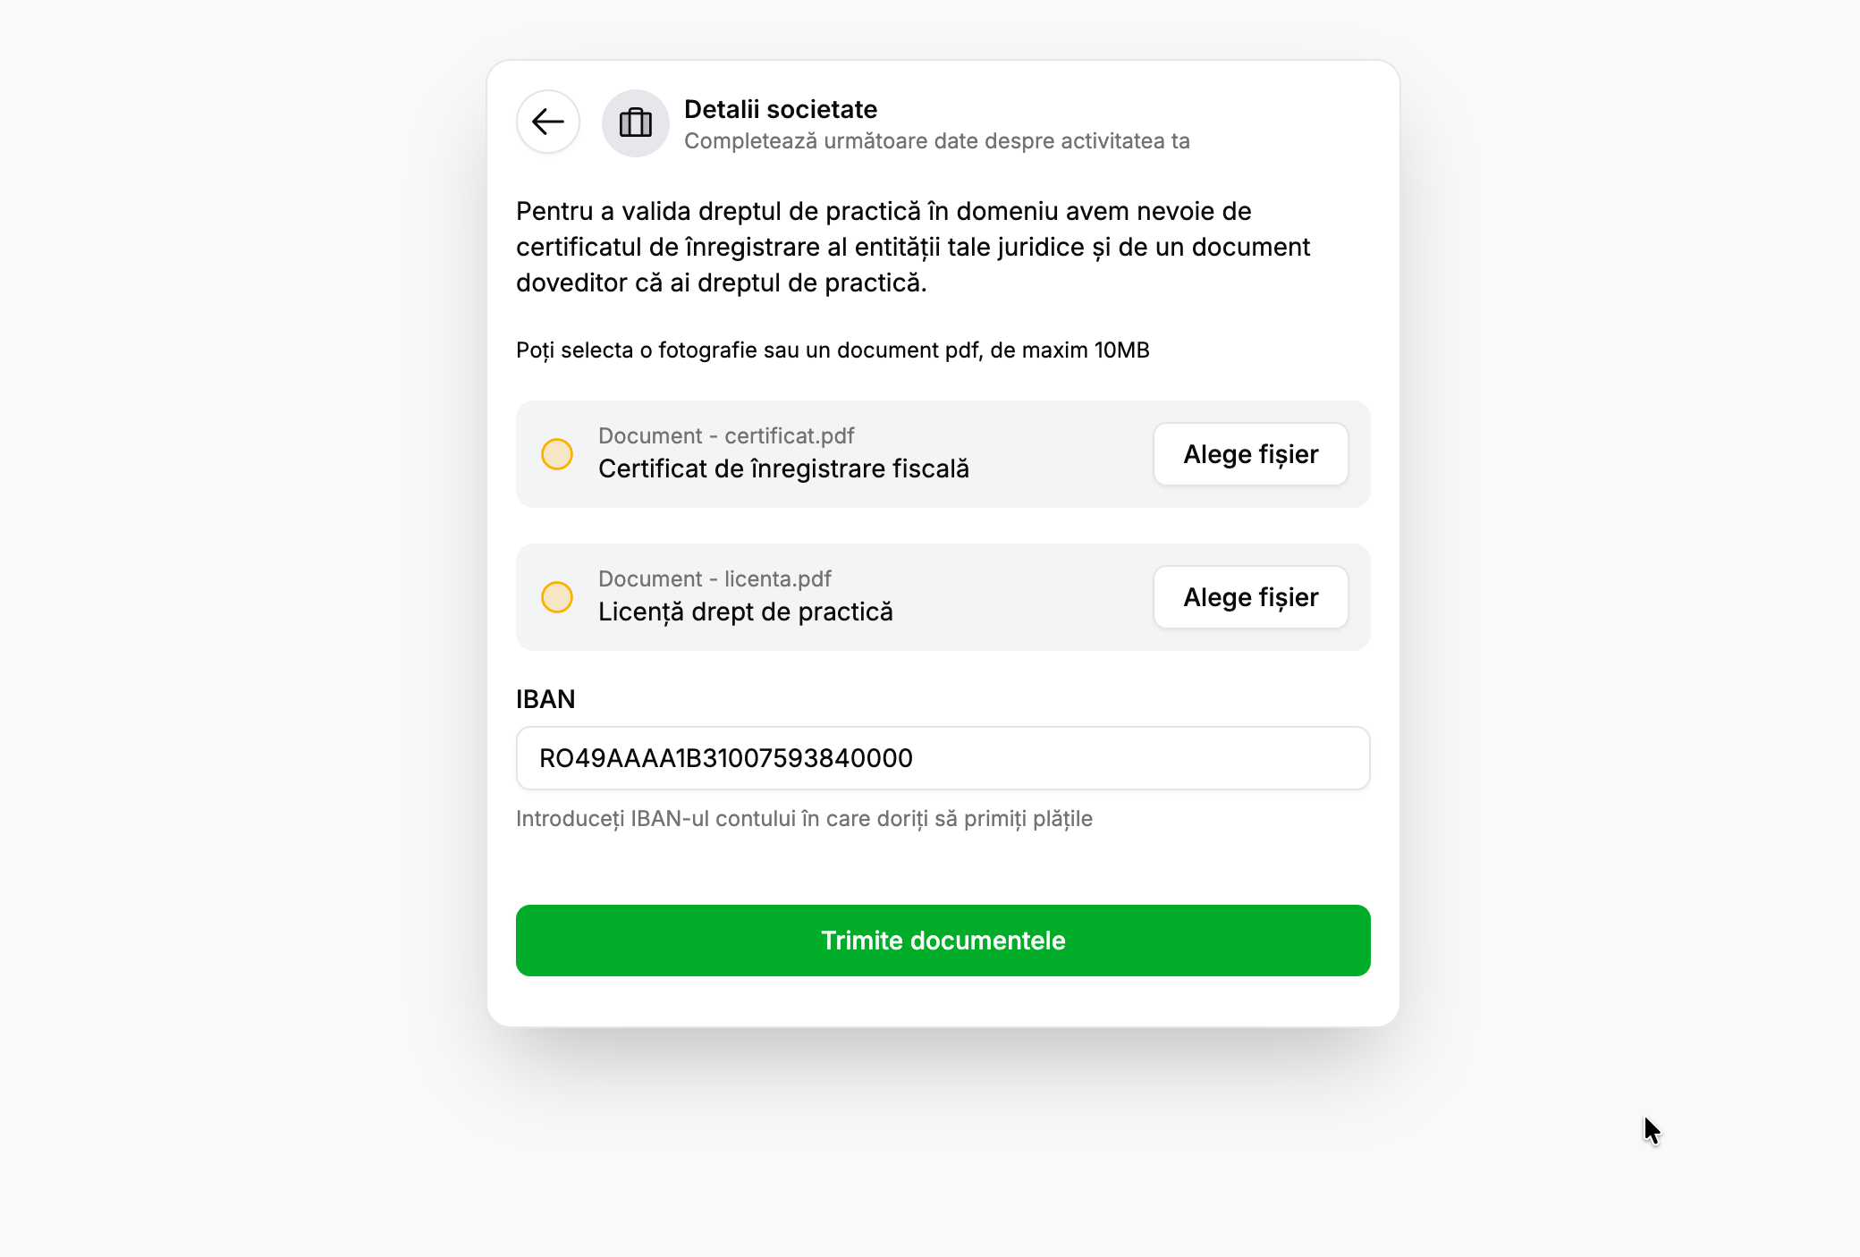
Task: Click the "Certificat de înregistrare fiscală" label
Action: coord(783,469)
